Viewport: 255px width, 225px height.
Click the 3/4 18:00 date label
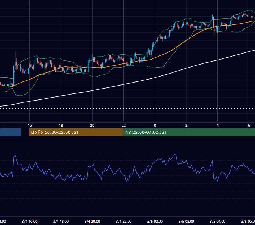(x=61, y=221)
